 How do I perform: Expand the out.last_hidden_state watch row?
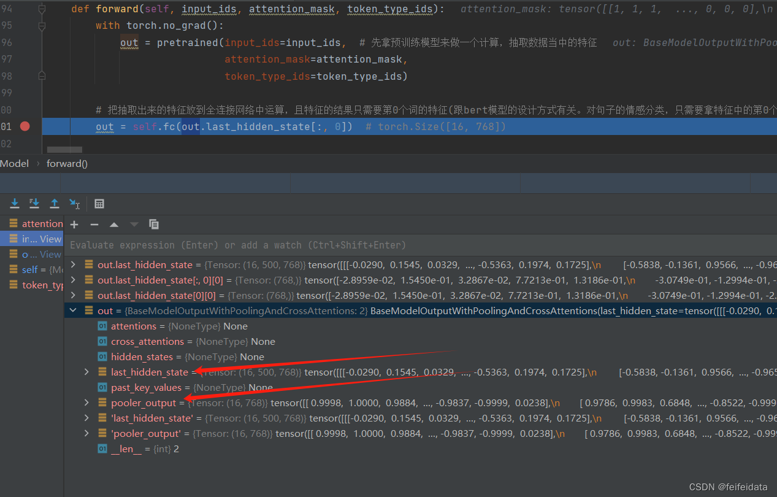coord(74,264)
